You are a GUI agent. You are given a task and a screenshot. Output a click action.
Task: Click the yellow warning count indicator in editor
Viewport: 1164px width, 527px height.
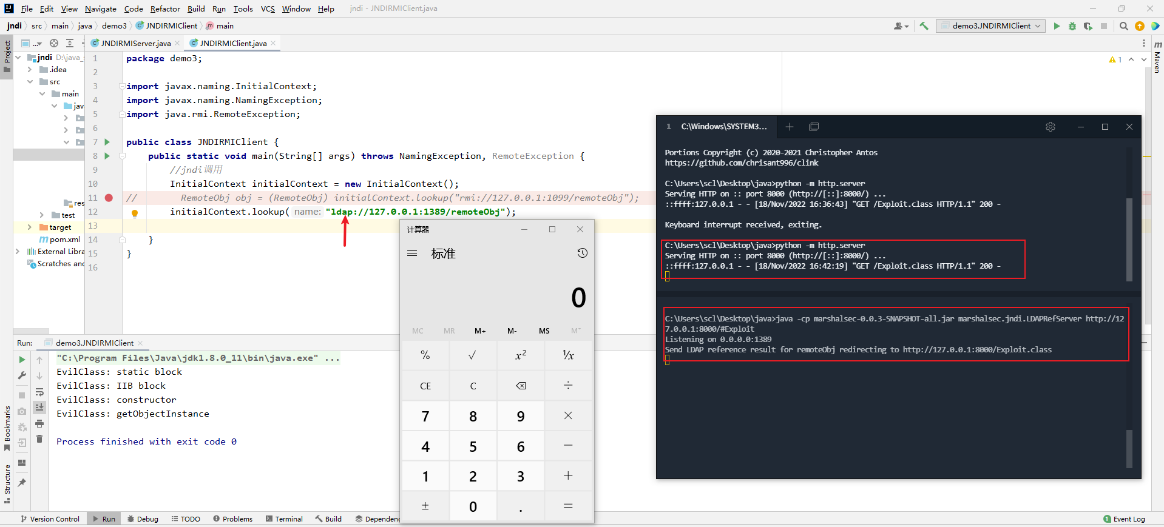coord(1115,59)
